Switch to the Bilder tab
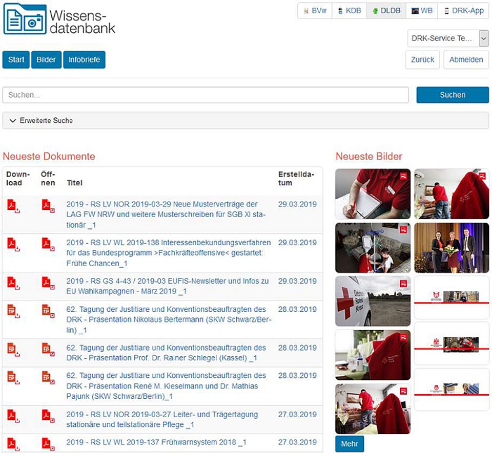Image resolution: width=492 pixels, height=453 pixels. coord(46,59)
